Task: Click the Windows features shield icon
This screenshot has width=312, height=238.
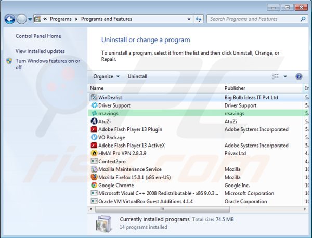Action: coord(9,61)
